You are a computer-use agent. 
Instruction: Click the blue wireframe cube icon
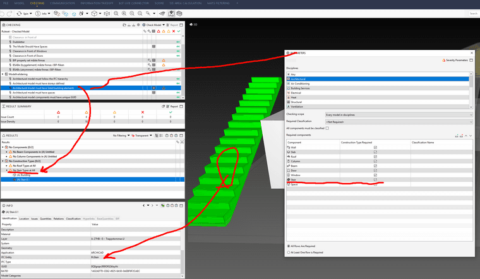[74, 14]
